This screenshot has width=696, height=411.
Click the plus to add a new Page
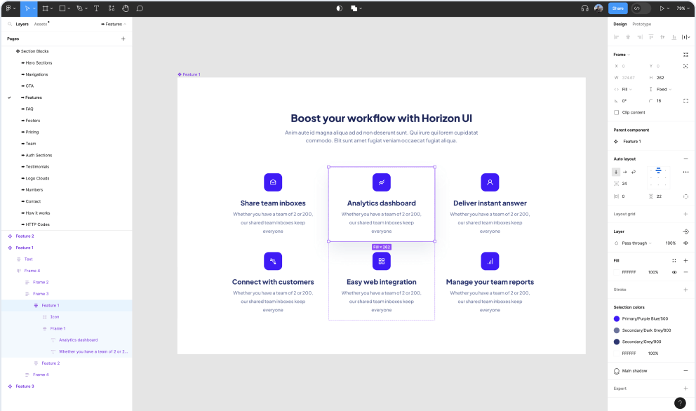[123, 38]
